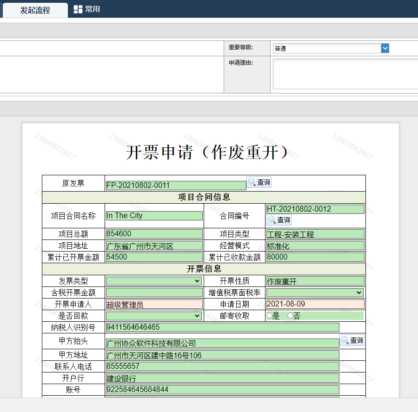Click the 开户行 field showing 建设银行
The height and width of the screenshot is (412, 418).
point(222,379)
